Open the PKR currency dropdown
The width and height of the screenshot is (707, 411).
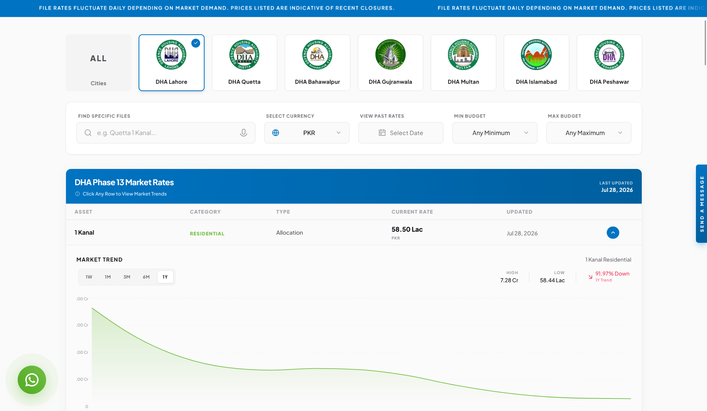307,133
